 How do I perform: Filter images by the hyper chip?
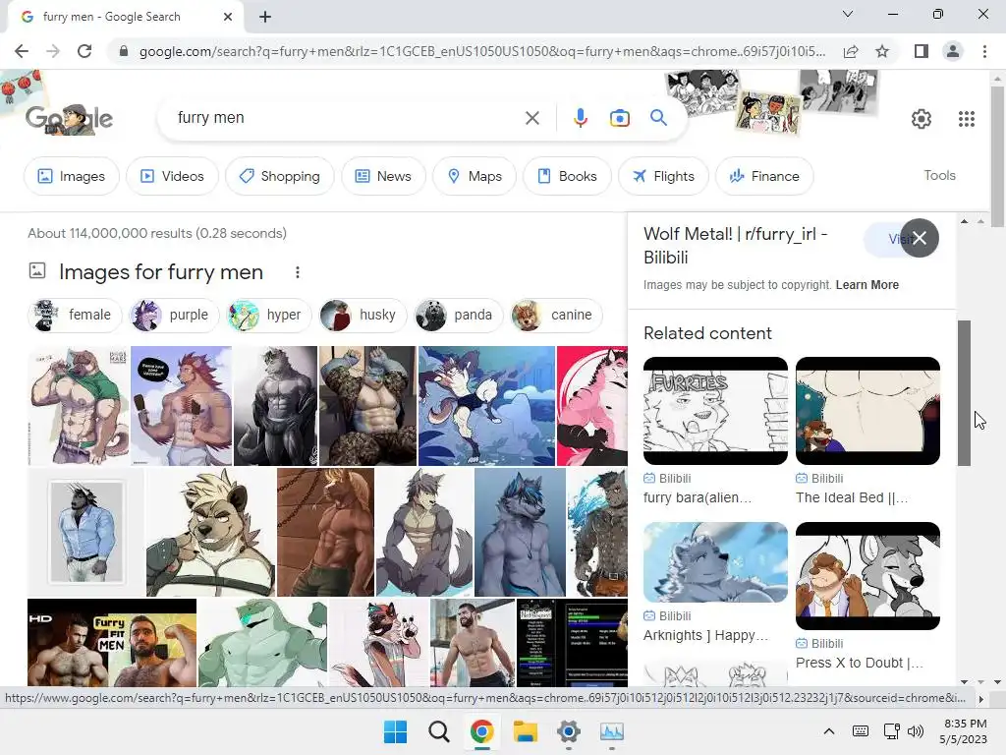tap(268, 316)
